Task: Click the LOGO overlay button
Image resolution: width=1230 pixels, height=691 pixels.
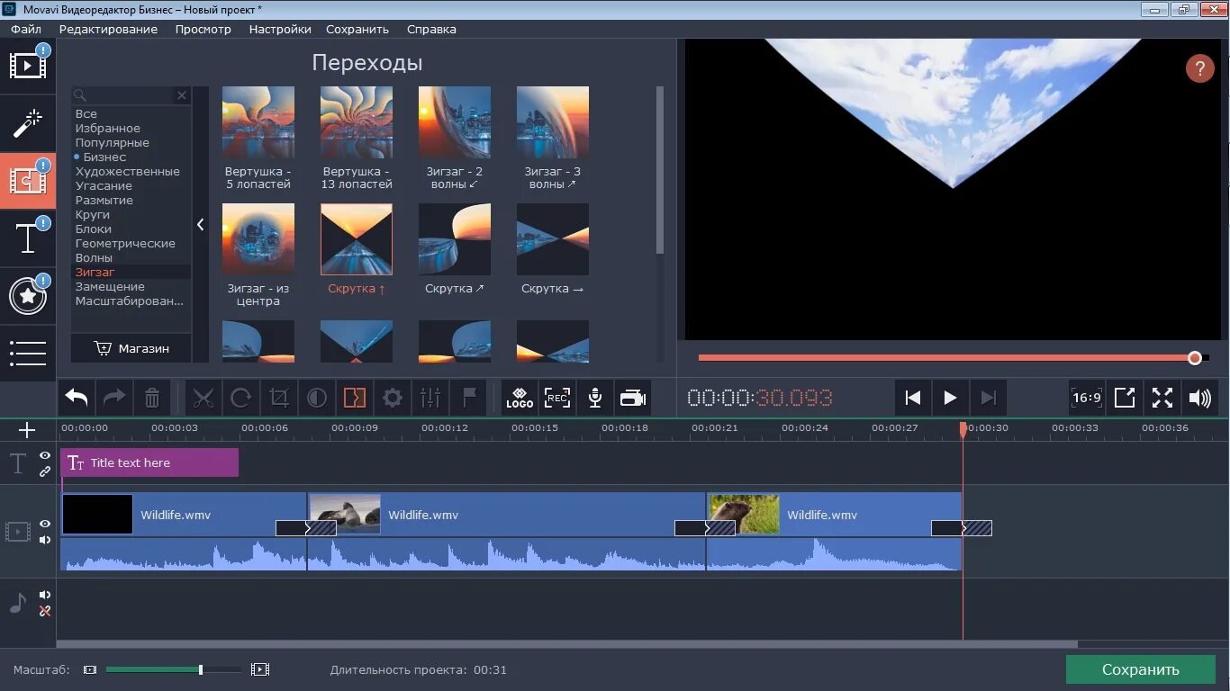Action: point(520,398)
